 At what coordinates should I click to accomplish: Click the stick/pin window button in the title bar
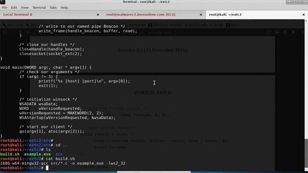(x=289, y=2)
